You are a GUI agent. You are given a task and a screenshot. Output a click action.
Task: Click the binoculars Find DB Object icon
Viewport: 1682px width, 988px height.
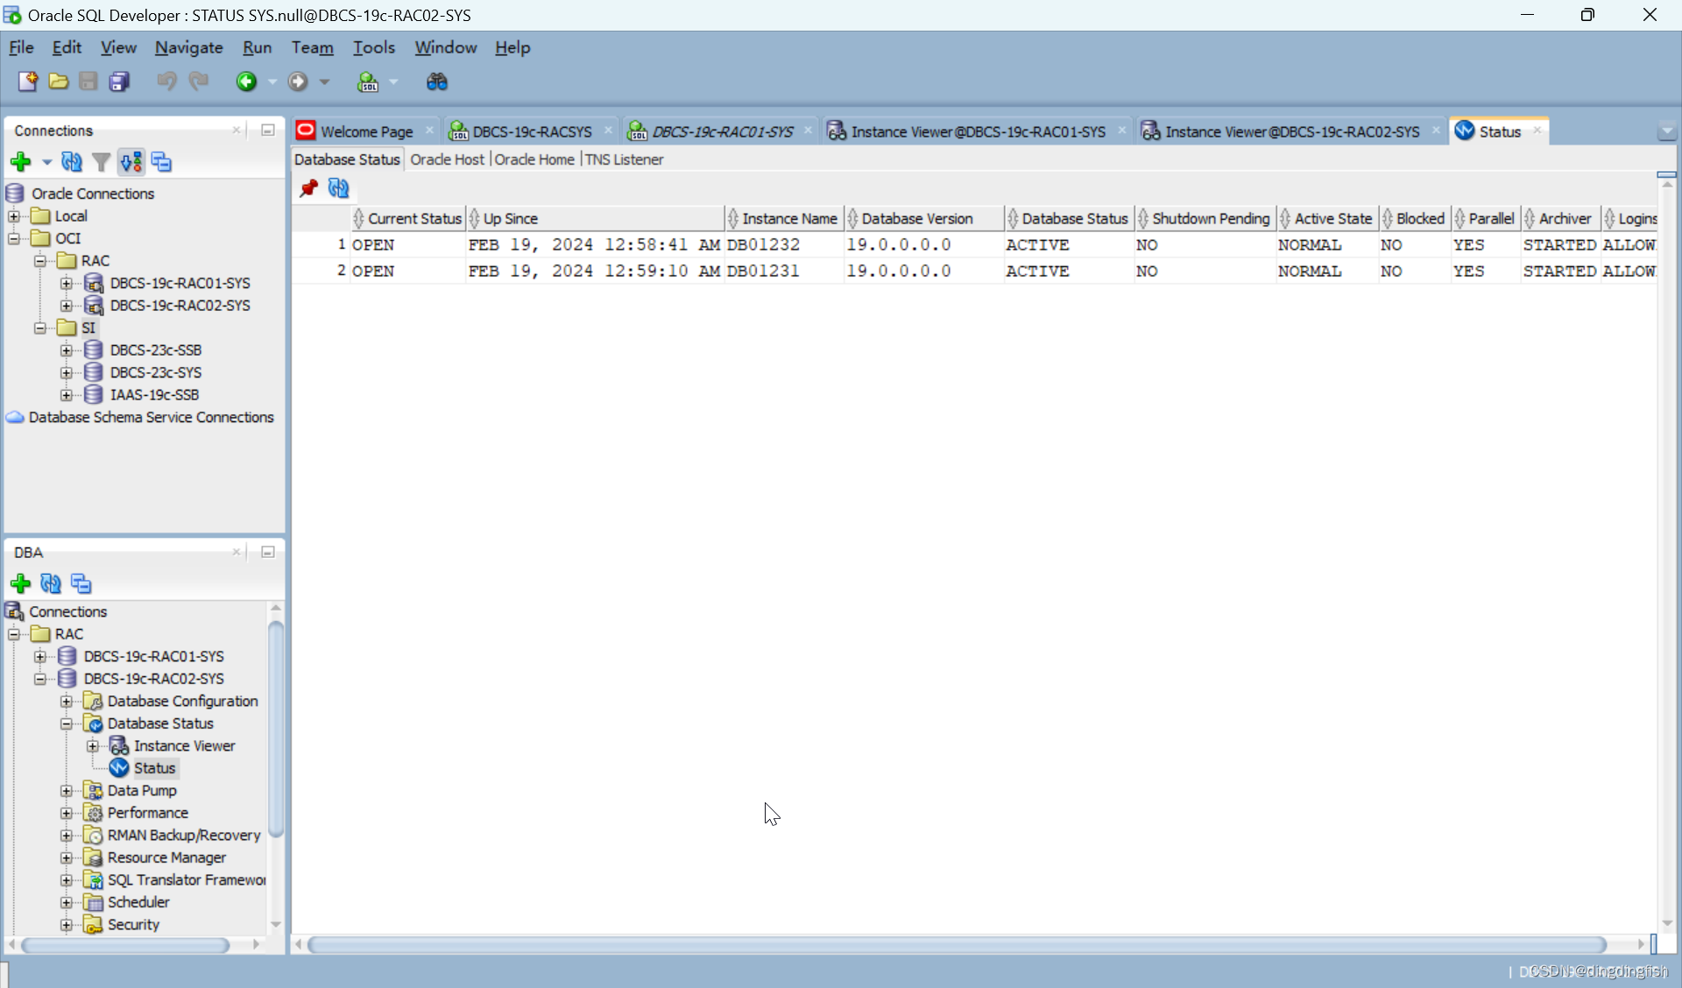[436, 81]
